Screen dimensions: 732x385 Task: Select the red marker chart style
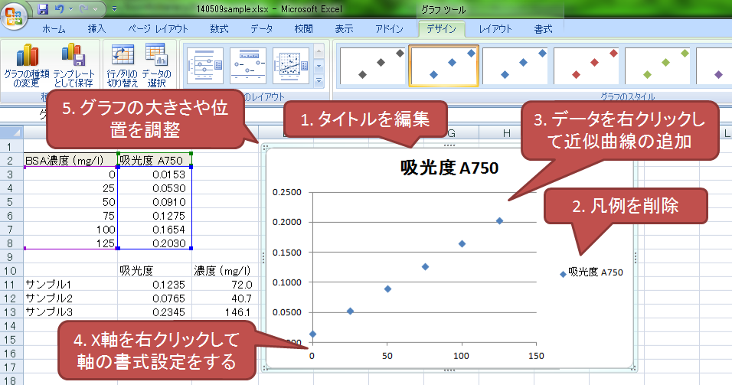coord(587,65)
